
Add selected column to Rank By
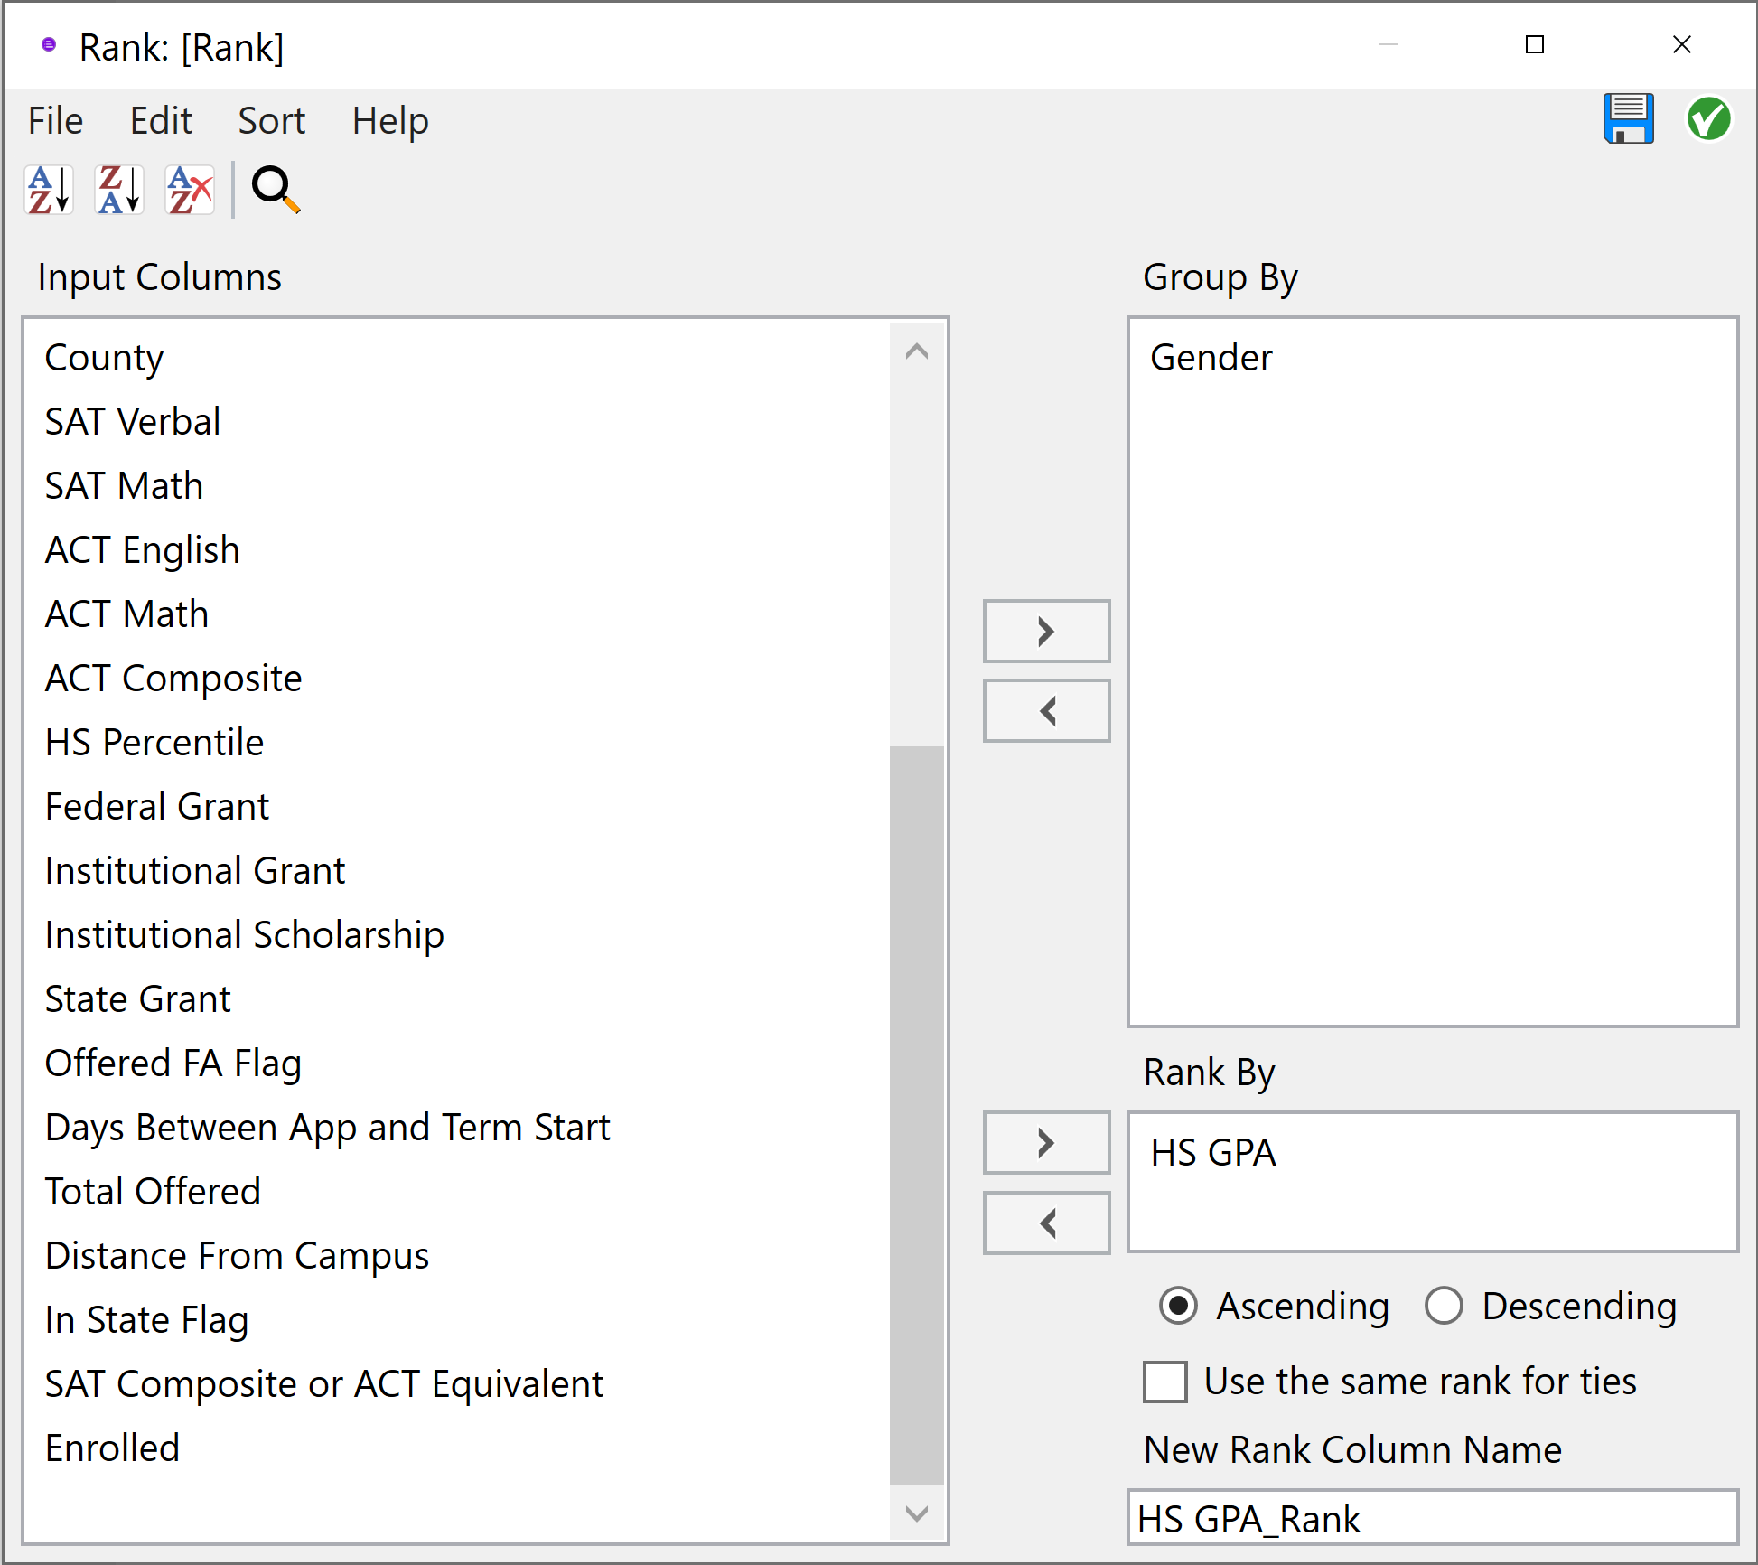pos(1046,1143)
